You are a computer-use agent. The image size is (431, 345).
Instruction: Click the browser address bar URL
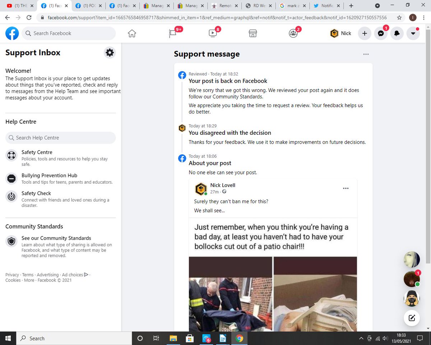[217, 18]
